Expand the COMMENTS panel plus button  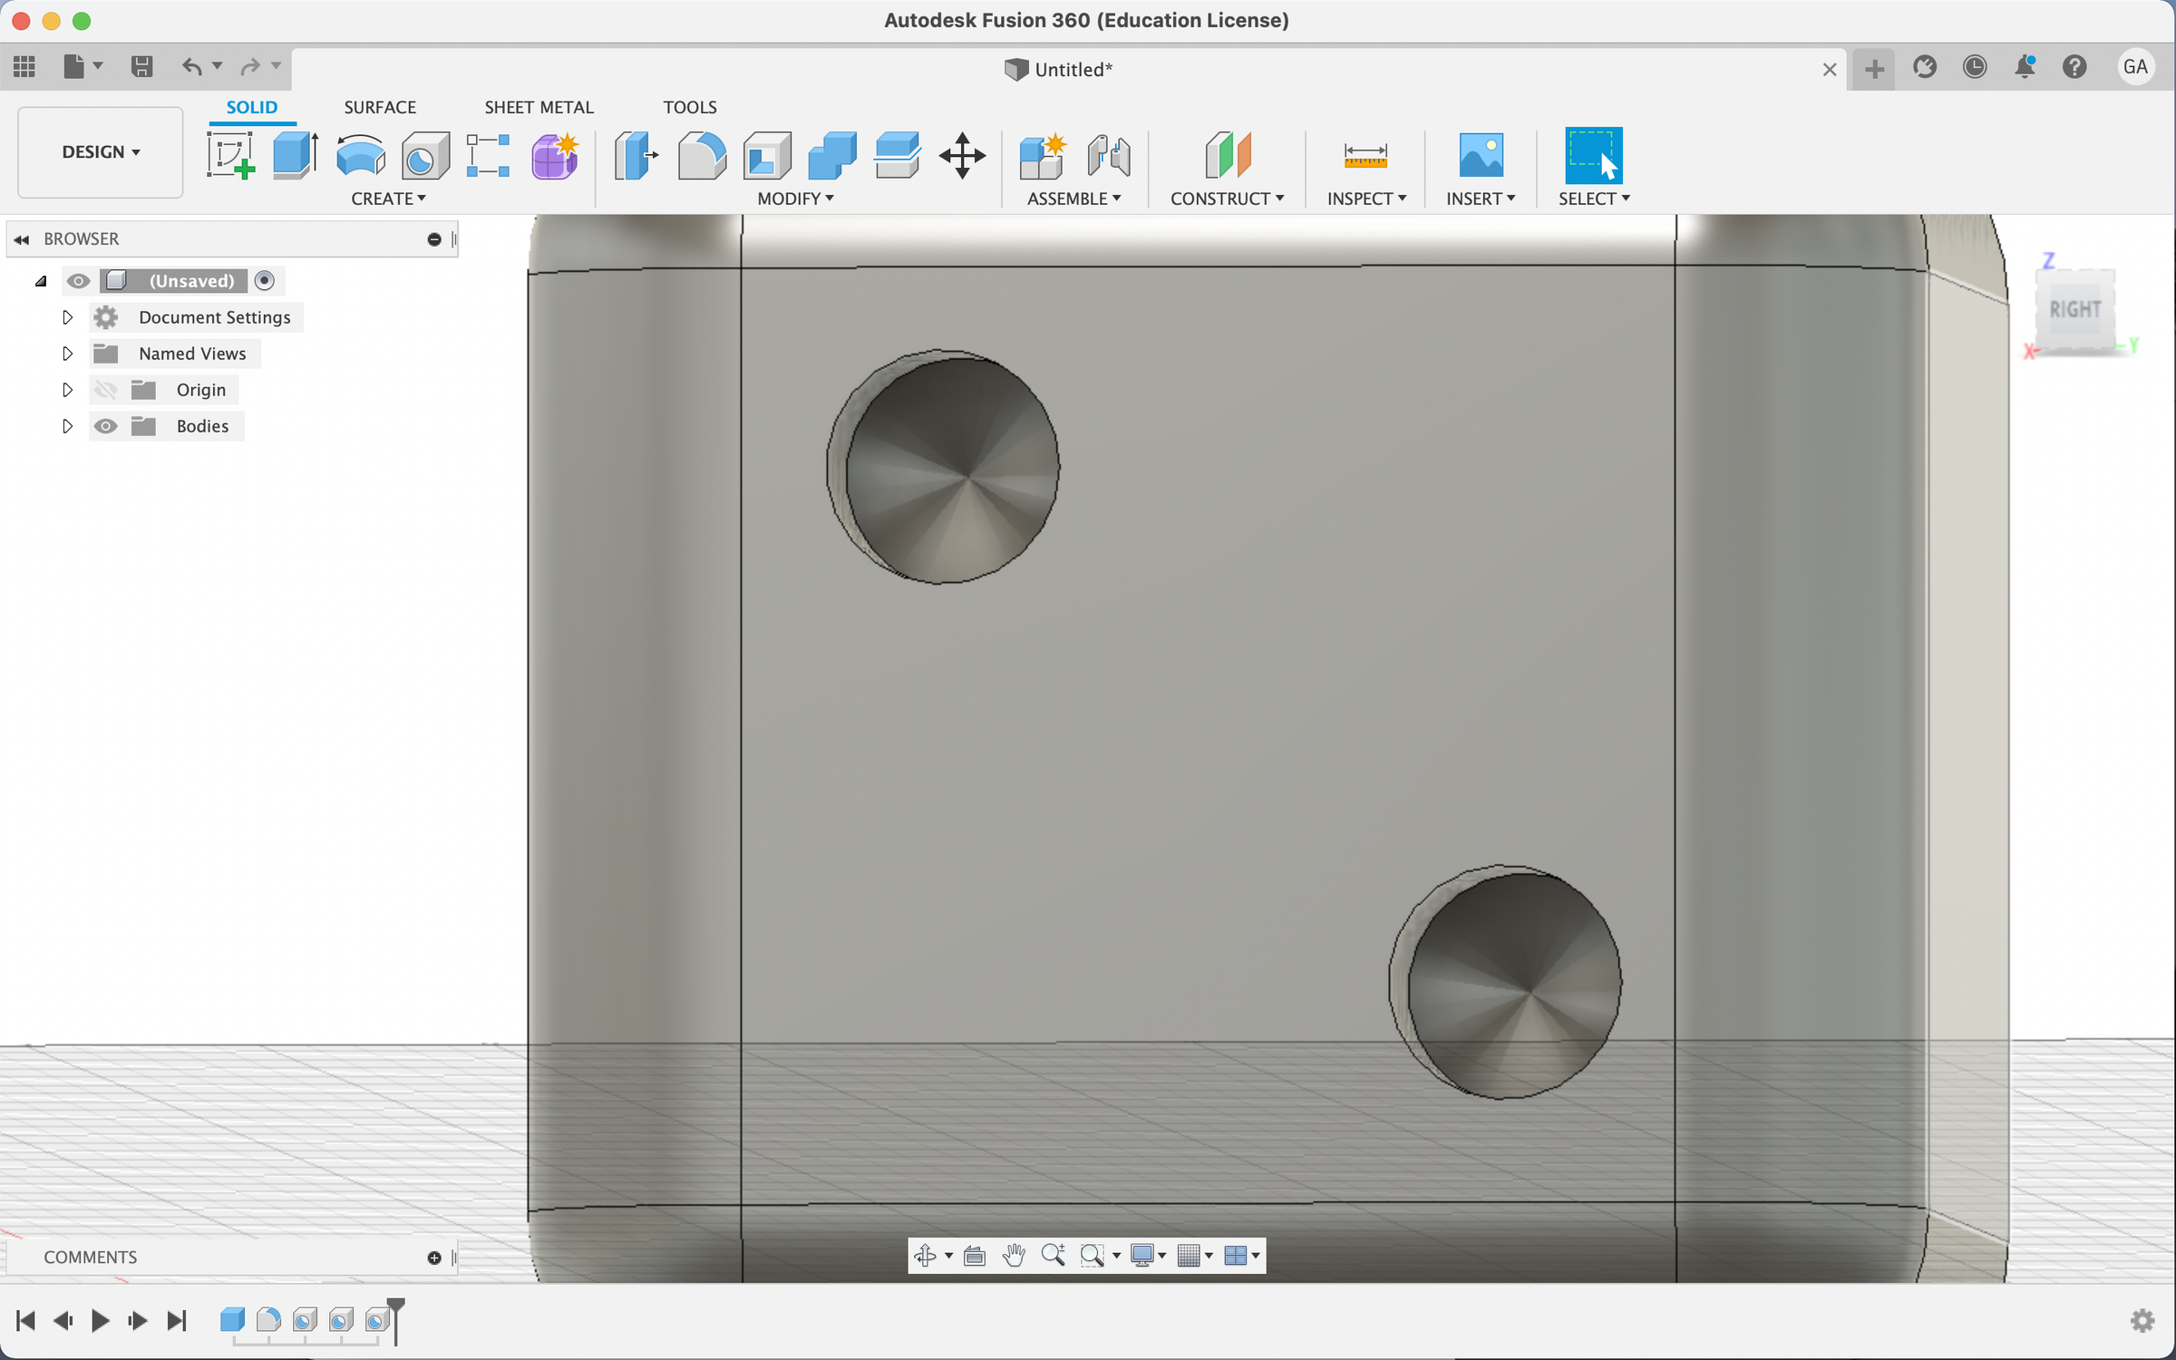tap(434, 1258)
